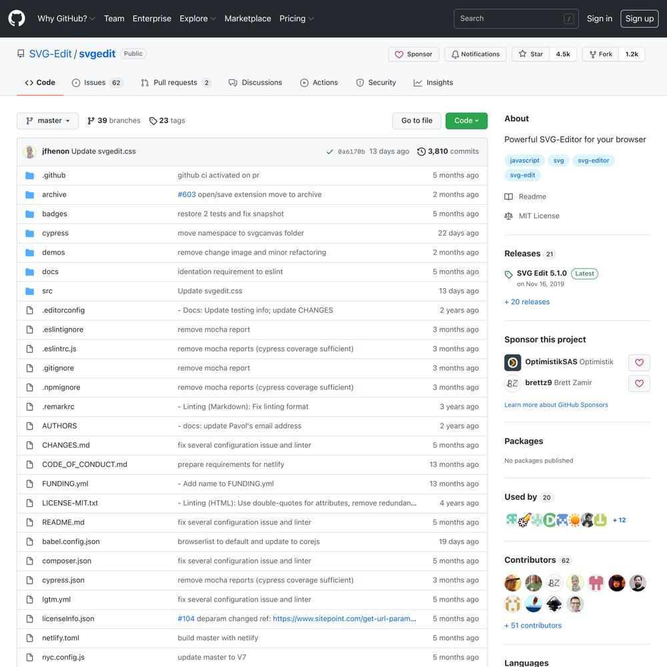
Task: Click the #603 issue link in archive row
Action: pos(187,194)
